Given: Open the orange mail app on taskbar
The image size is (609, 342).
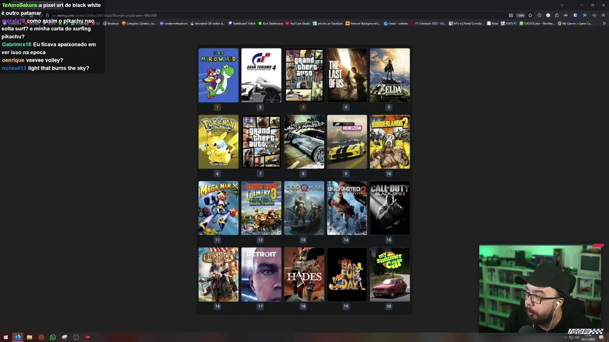Looking at the screenshot, I should coord(41,337).
